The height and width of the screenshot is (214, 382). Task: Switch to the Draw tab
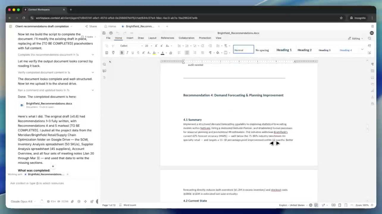click(x=141, y=38)
